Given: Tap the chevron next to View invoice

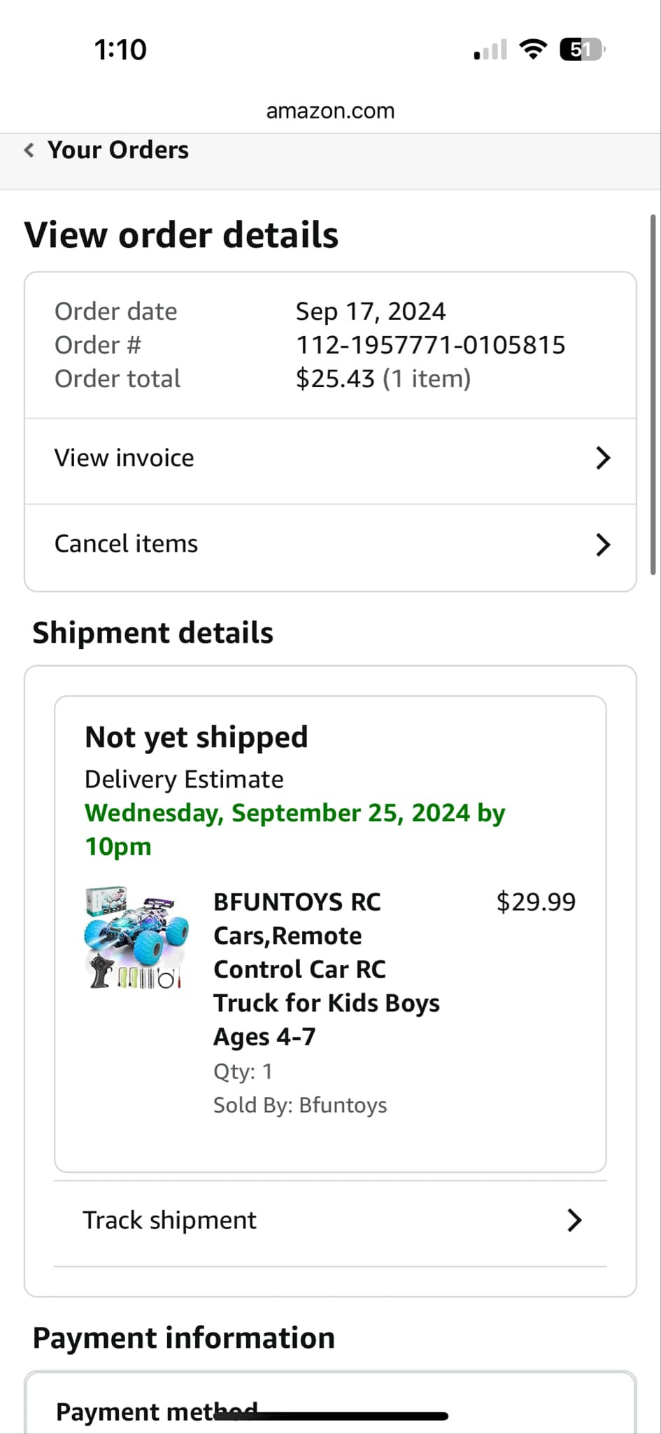Looking at the screenshot, I should [602, 458].
